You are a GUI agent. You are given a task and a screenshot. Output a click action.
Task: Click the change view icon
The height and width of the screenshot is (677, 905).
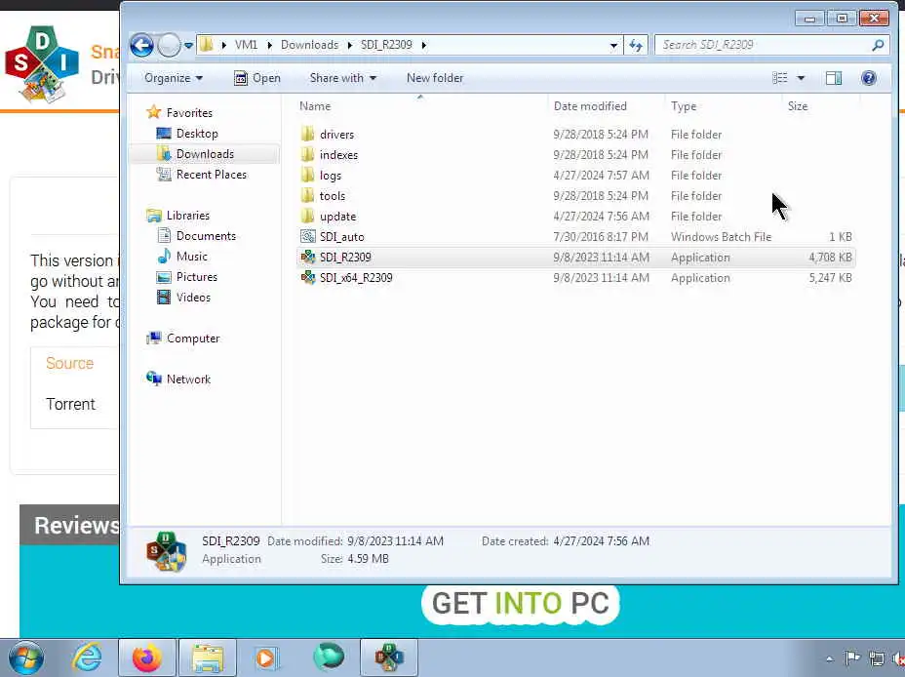click(780, 78)
